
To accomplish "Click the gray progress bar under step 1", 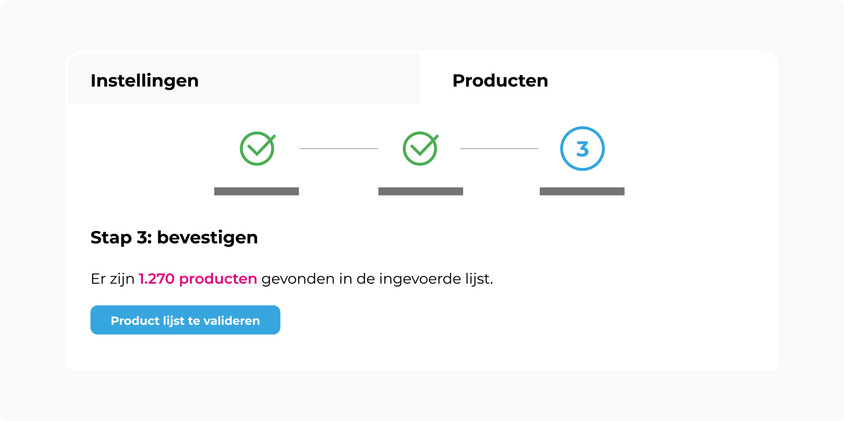I will tap(256, 191).
